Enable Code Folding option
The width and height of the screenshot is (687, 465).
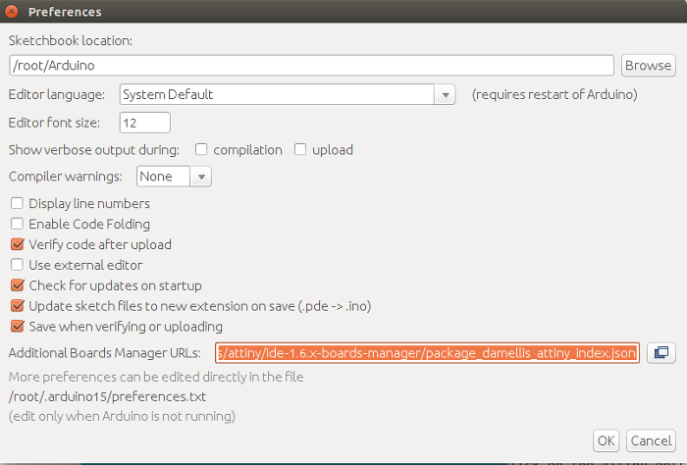(x=17, y=224)
